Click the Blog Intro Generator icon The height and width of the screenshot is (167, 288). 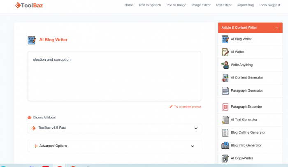pos(225,145)
